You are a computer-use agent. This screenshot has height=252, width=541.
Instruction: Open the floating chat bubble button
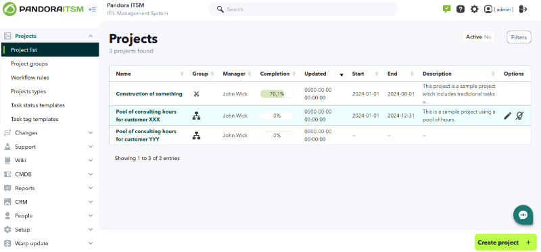(x=523, y=215)
